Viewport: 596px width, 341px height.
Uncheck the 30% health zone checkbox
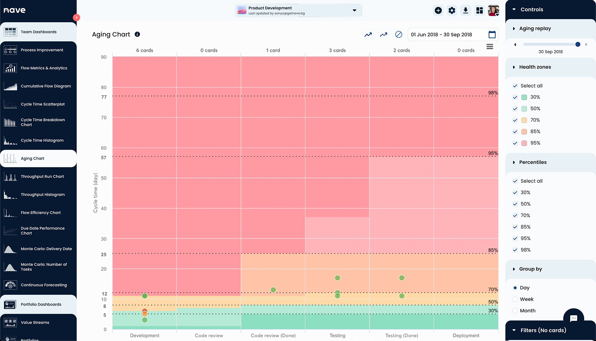(x=515, y=97)
